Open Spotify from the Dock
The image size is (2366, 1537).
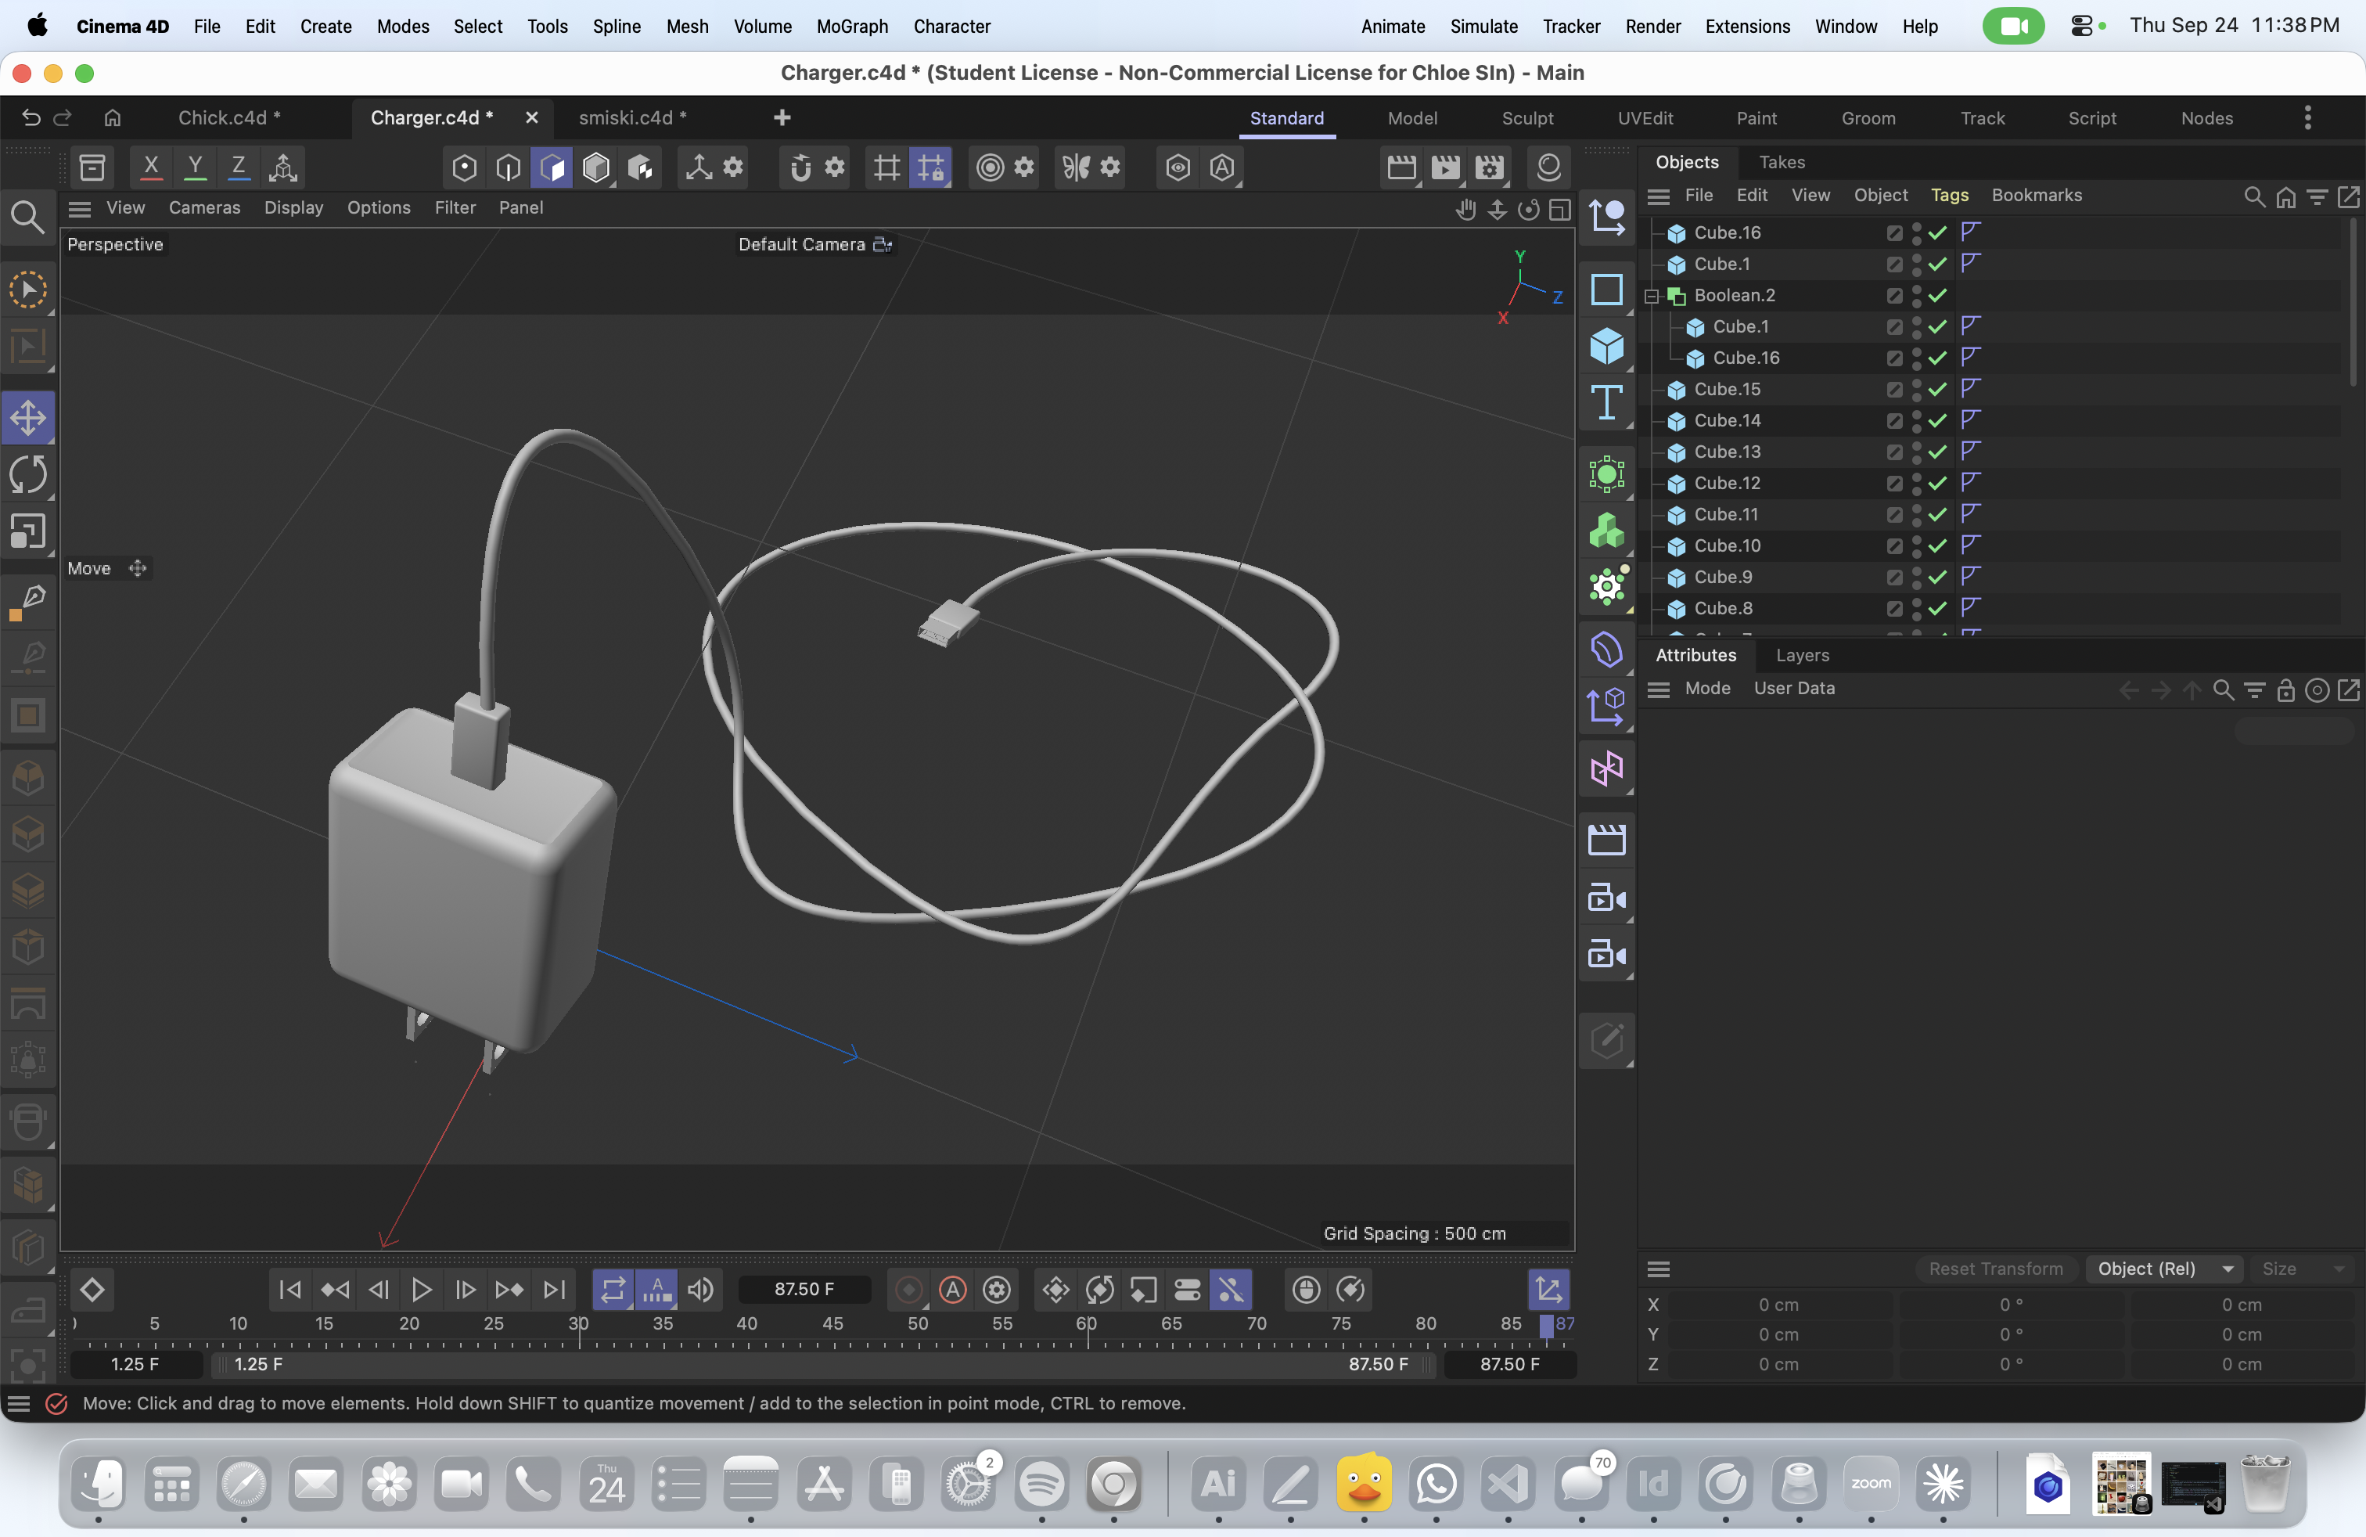point(1041,1485)
